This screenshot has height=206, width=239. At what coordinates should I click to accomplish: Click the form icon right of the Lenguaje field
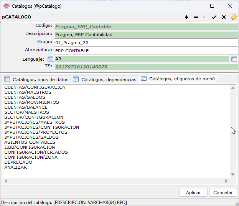pos(234,59)
